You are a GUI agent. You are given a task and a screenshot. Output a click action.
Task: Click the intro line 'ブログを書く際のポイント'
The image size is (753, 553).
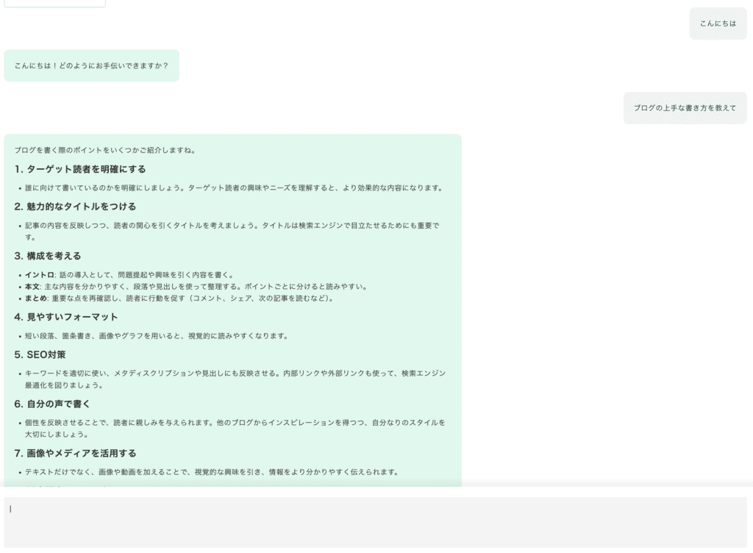coord(105,151)
